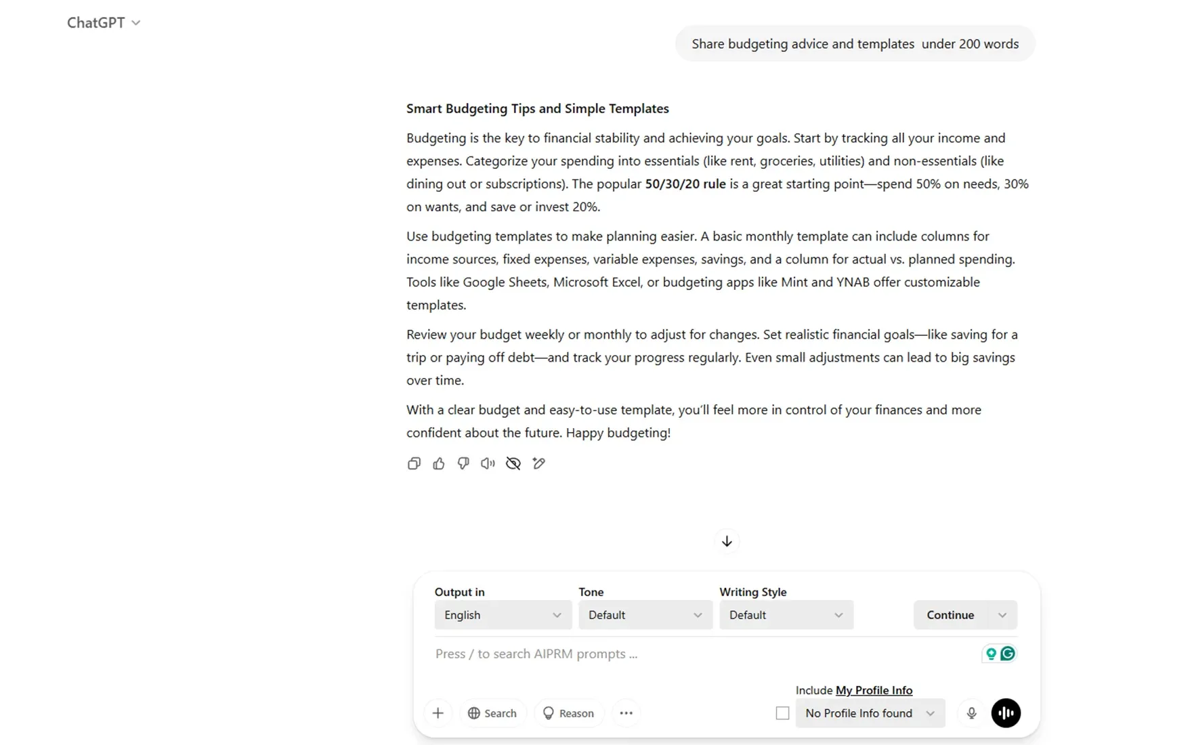Open the Tone dropdown
1192x745 pixels.
pyautogui.click(x=645, y=615)
